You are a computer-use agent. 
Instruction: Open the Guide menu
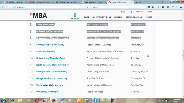[x=86, y=17]
